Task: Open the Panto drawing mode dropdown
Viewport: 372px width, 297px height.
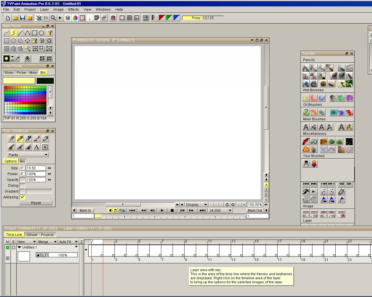Action: (x=28, y=155)
